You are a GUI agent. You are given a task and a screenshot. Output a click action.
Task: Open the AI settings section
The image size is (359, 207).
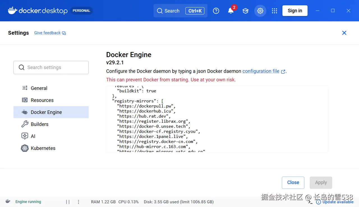pos(51,136)
